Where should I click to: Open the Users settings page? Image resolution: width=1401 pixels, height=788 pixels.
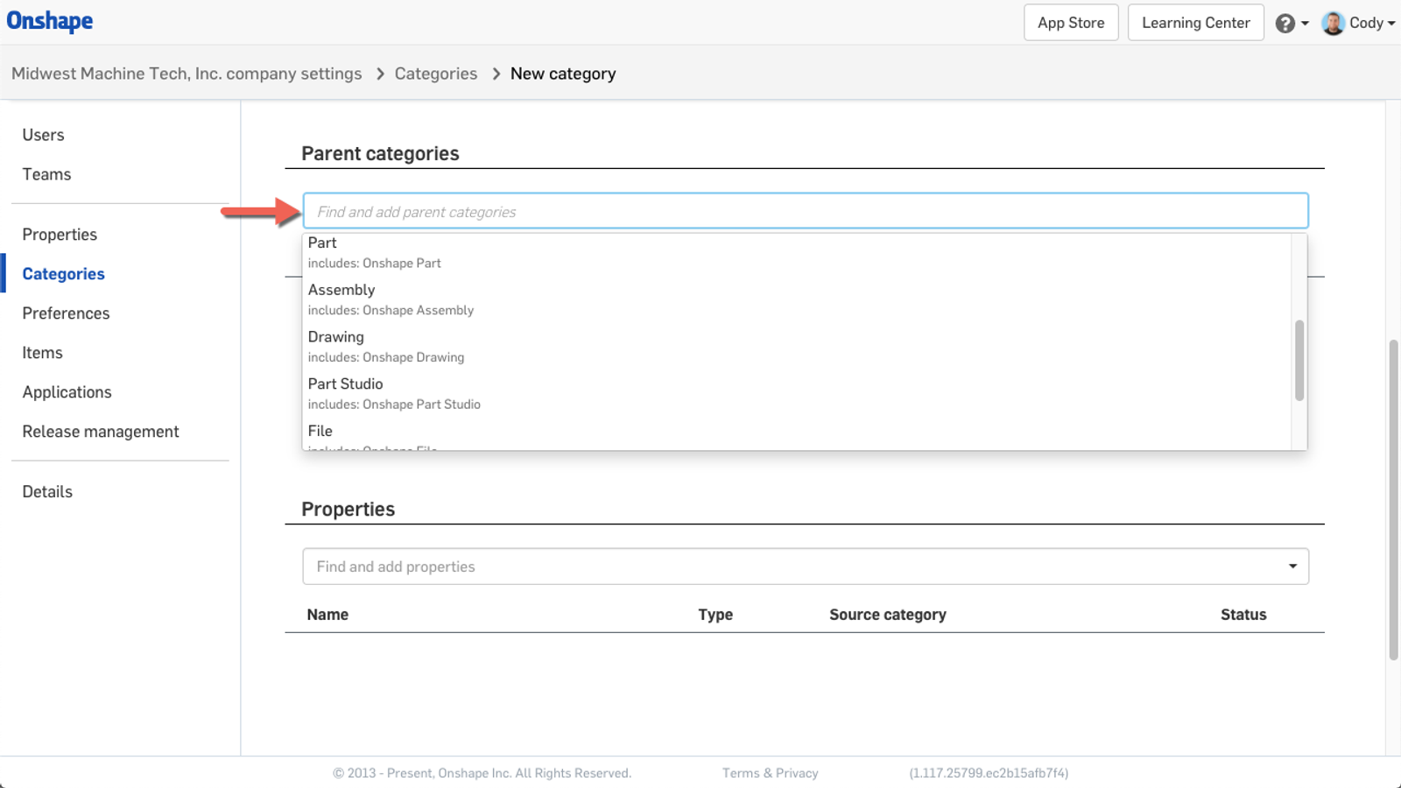[43, 134]
